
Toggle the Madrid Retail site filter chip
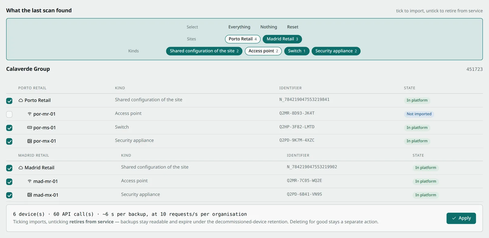click(x=282, y=39)
